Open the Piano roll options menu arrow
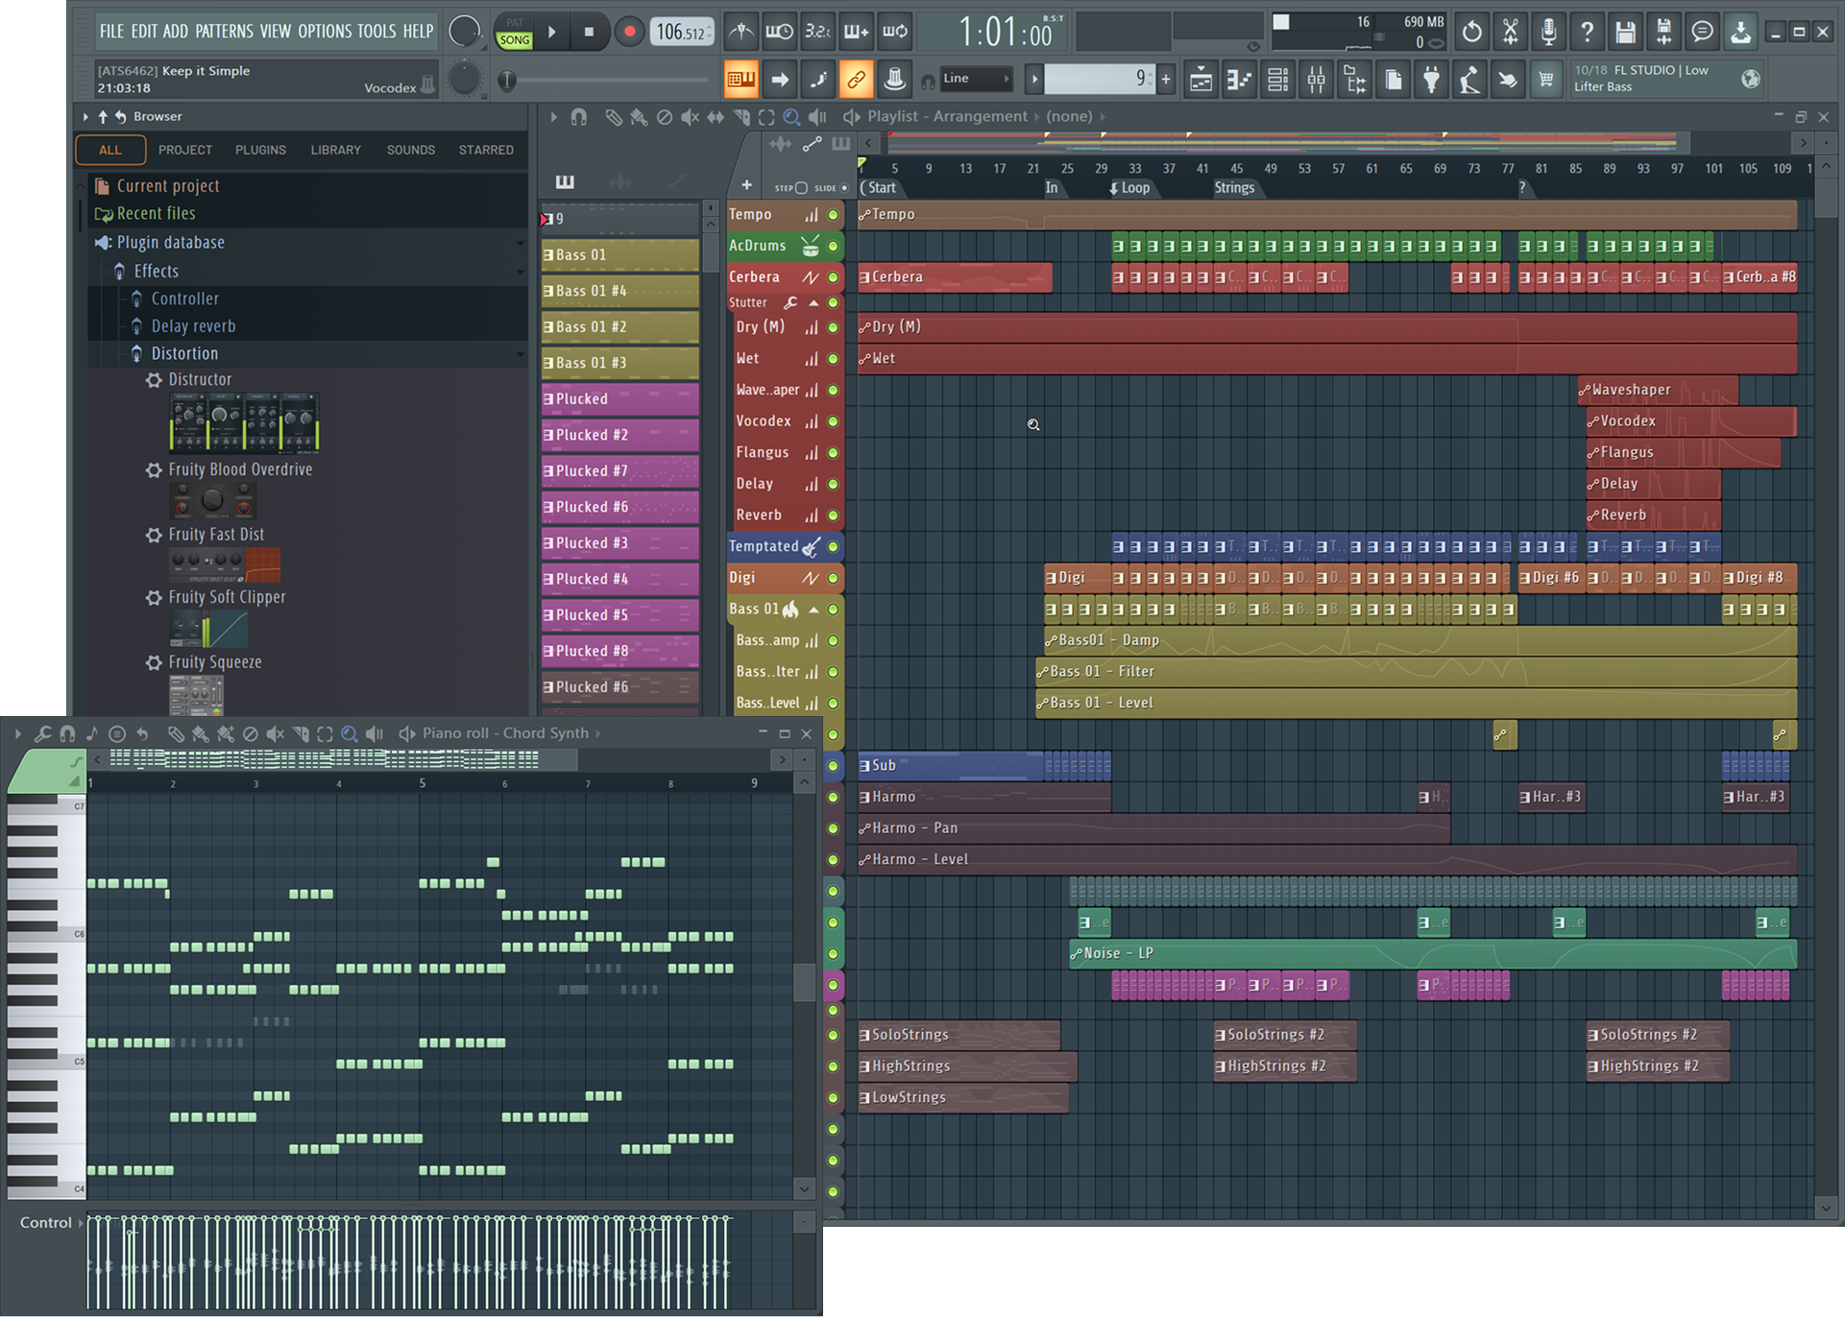The height and width of the screenshot is (1317, 1845). [17, 734]
